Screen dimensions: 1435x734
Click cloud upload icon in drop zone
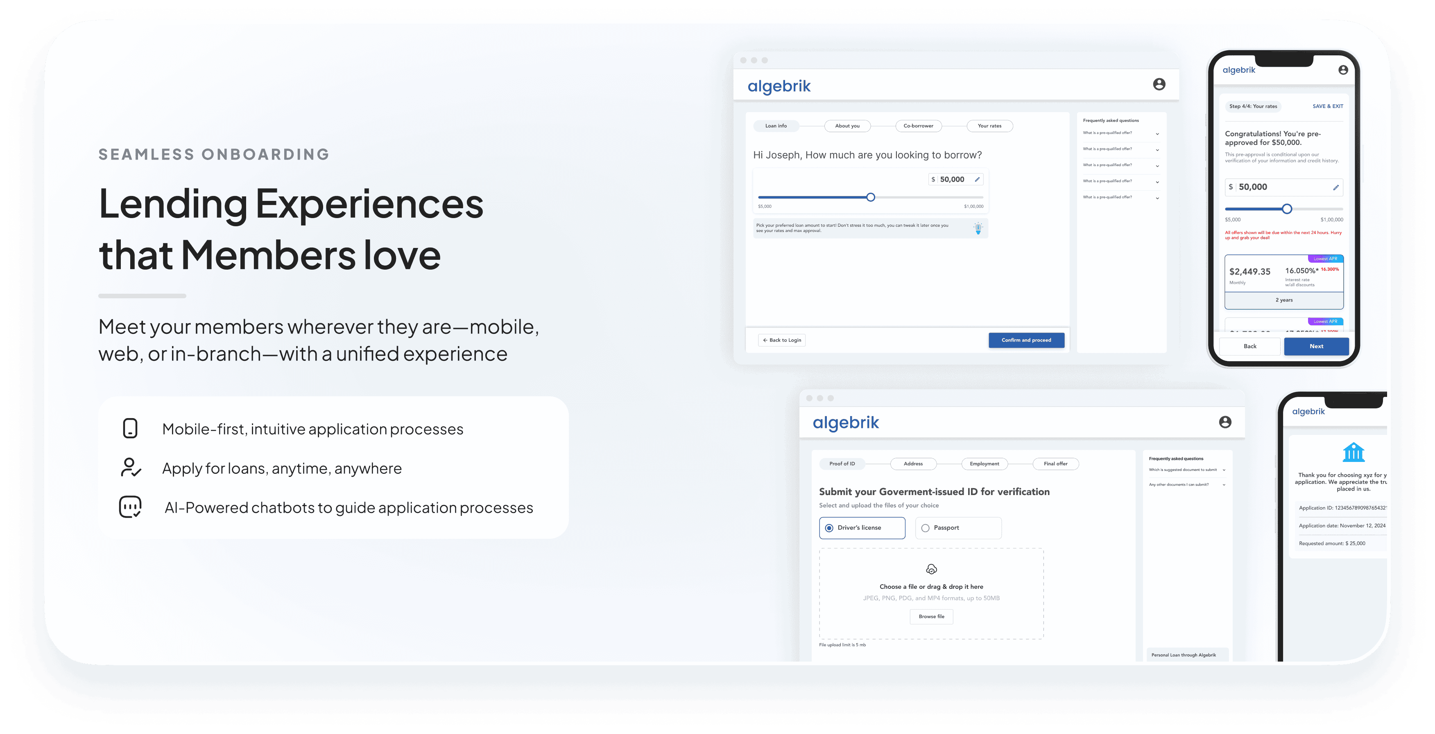tap(931, 569)
